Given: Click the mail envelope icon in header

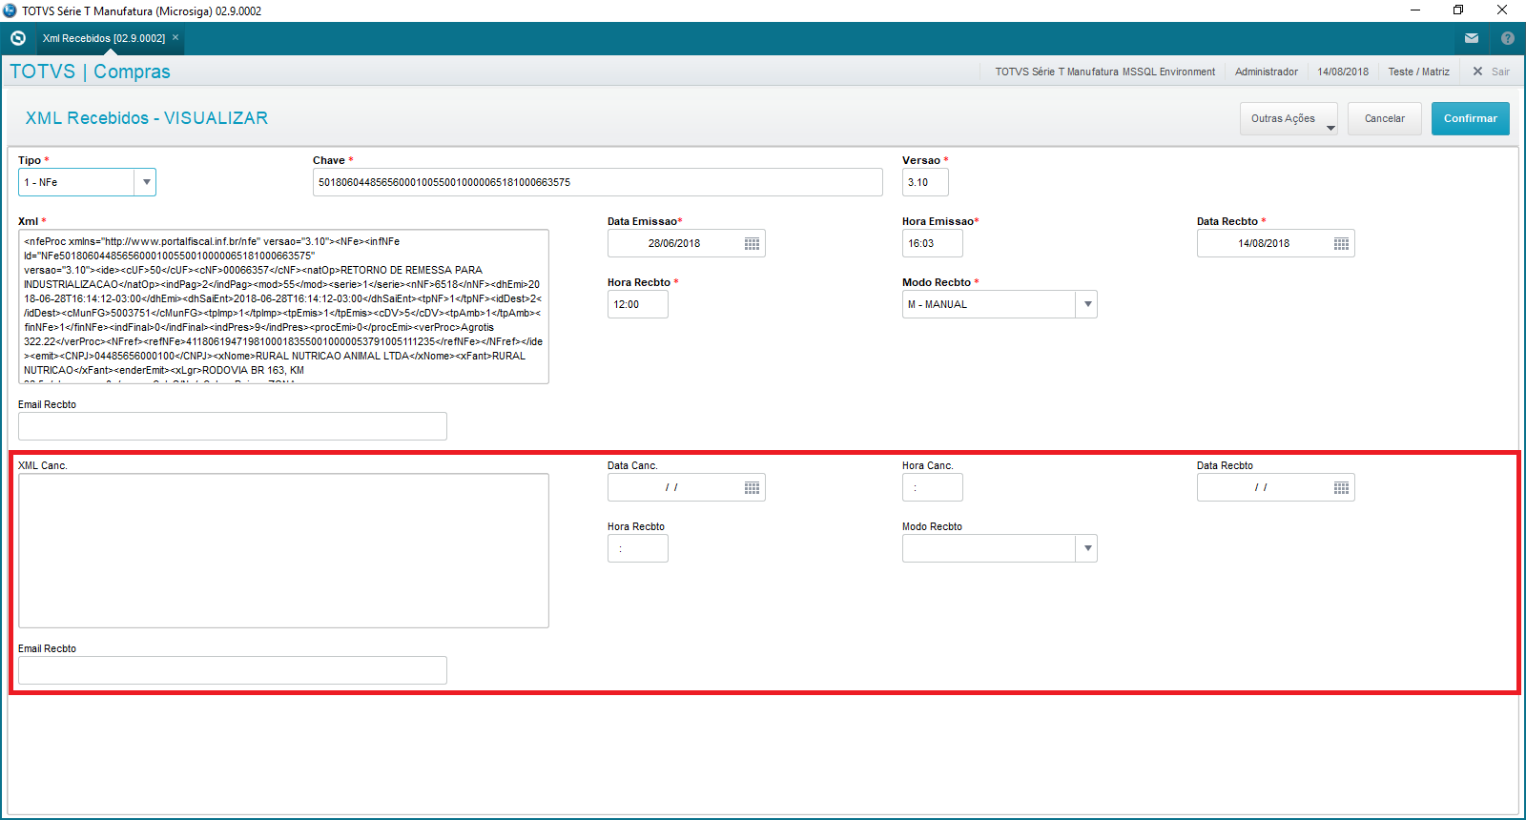Looking at the screenshot, I should coord(1472,38).
